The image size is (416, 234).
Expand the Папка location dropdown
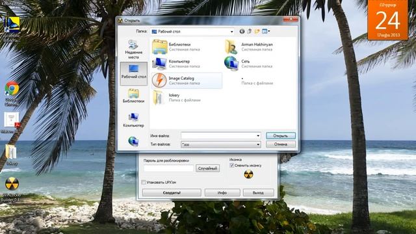(231, 32)
